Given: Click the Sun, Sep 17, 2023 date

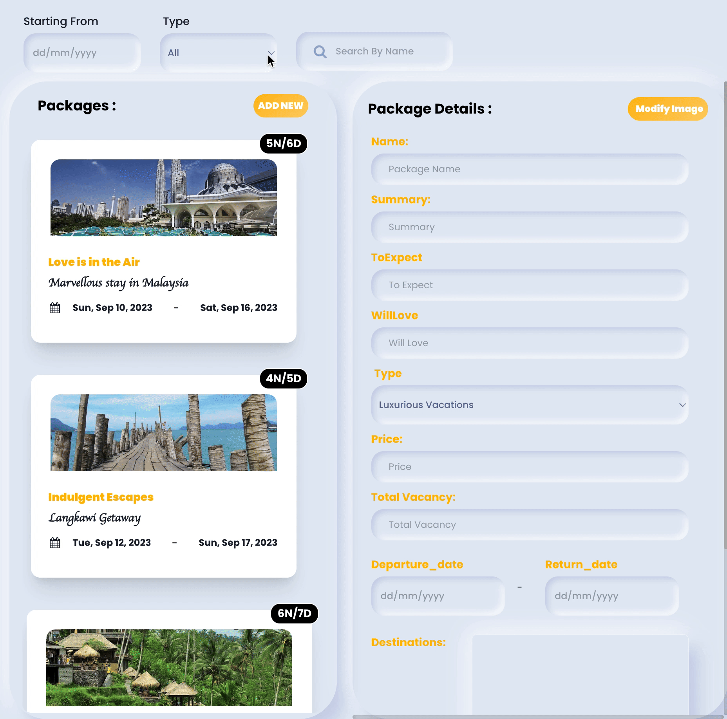Looking at the screenshot, I should [238, 543].
